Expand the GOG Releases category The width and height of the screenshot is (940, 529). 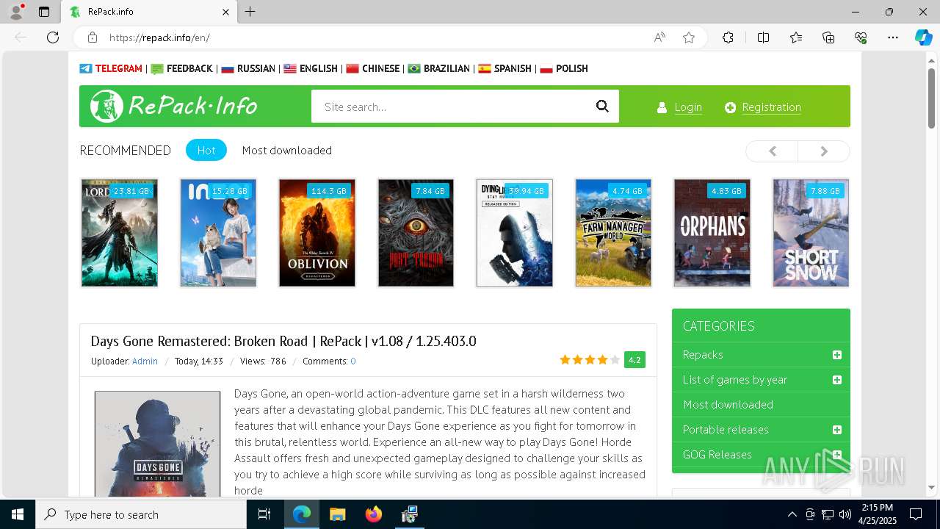836,455
